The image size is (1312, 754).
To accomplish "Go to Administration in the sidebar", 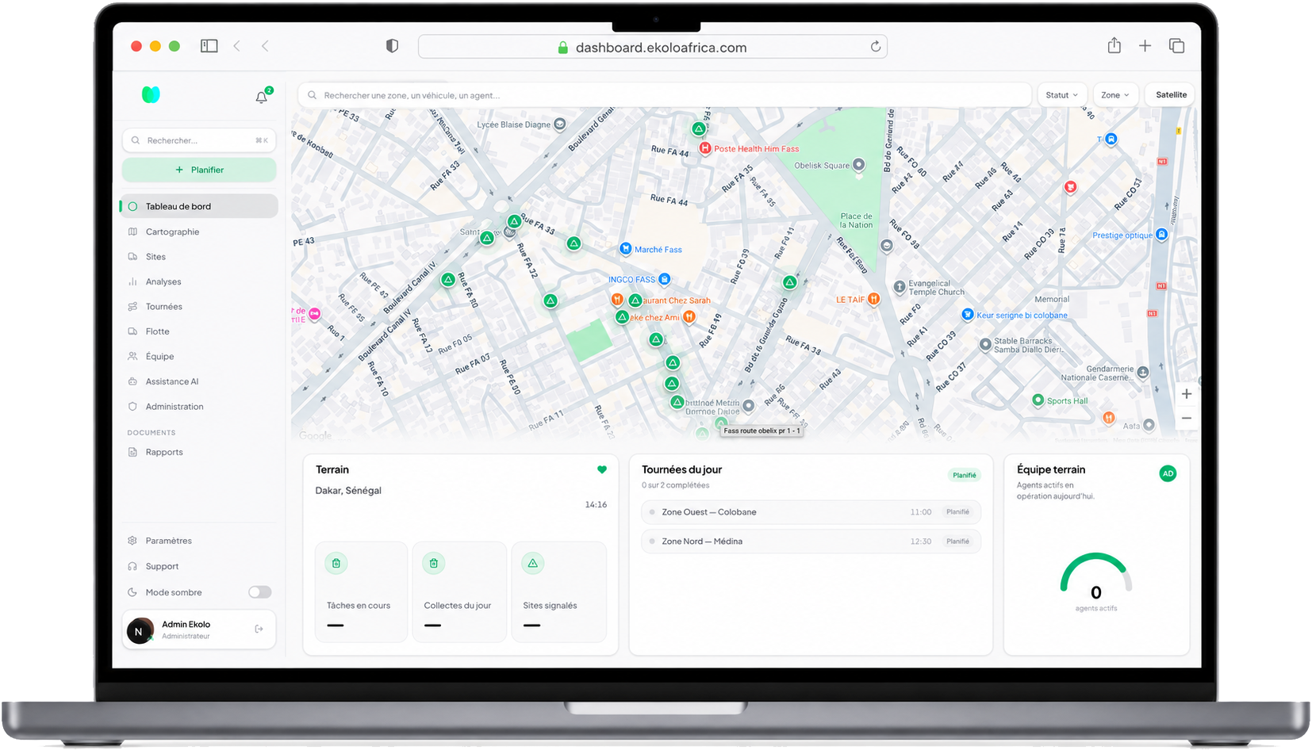I will point(200,407).
